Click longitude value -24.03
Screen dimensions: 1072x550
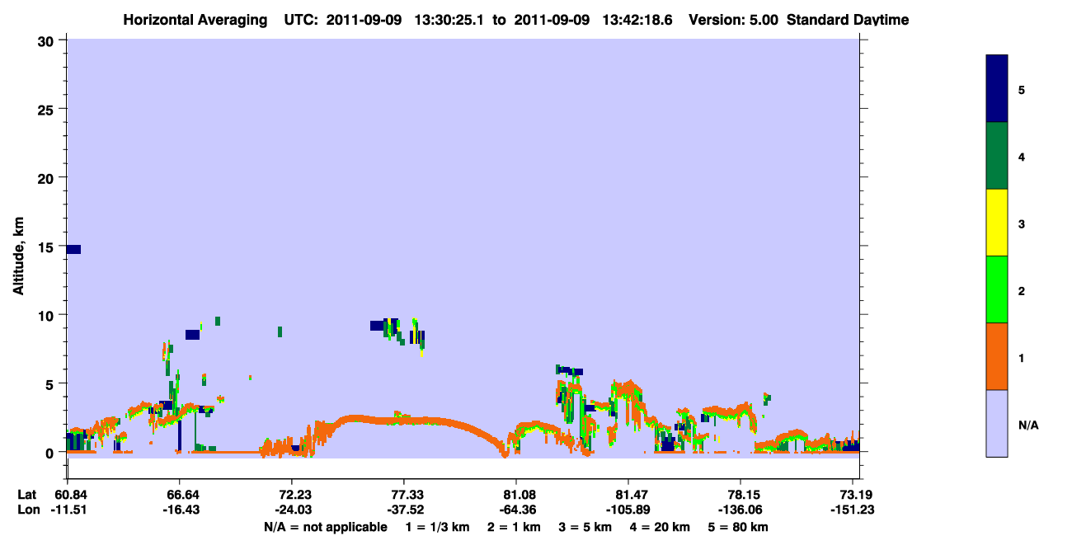[292, 509]
